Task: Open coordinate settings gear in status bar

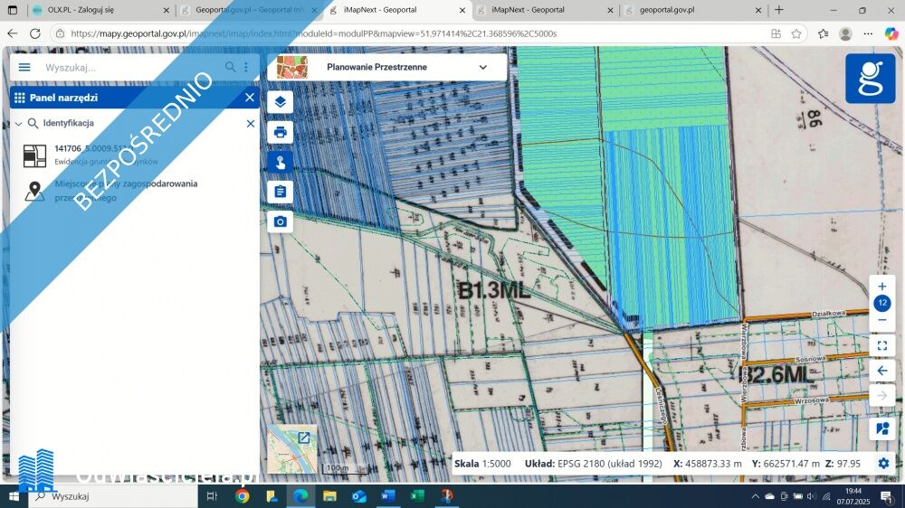Action: (883, 464)
